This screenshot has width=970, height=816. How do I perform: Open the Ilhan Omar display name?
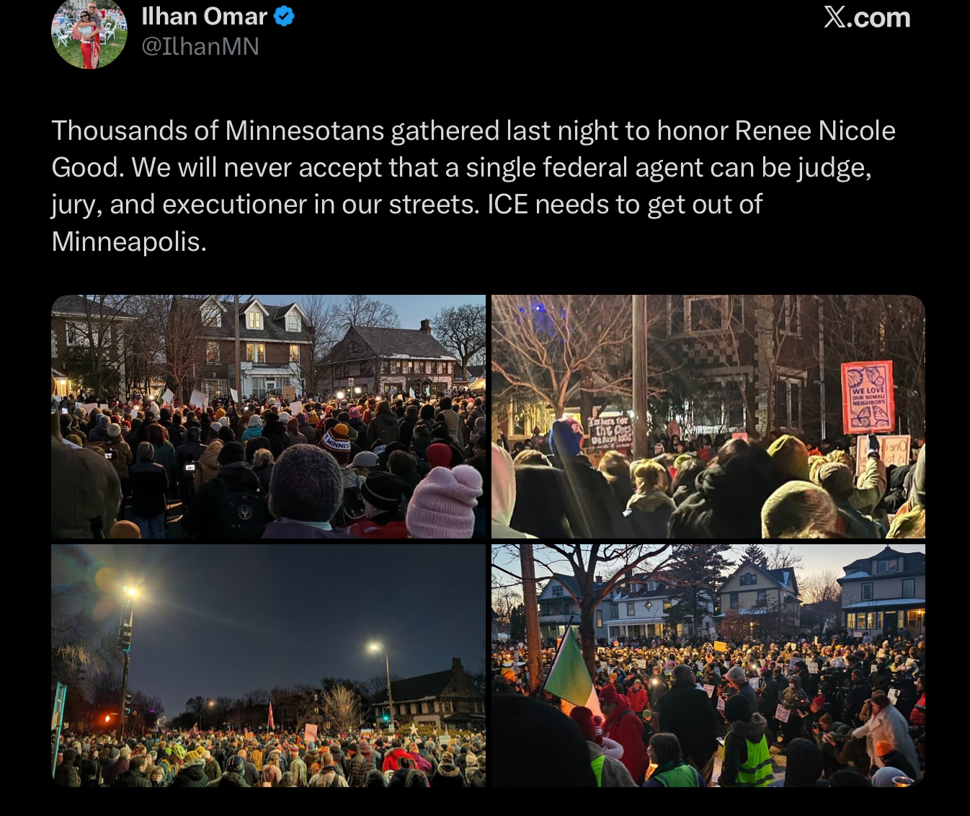(x=204, y=16)
